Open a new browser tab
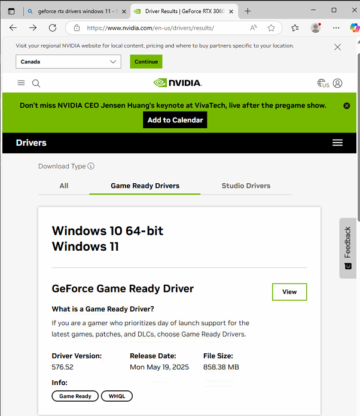 pos(248,11)
